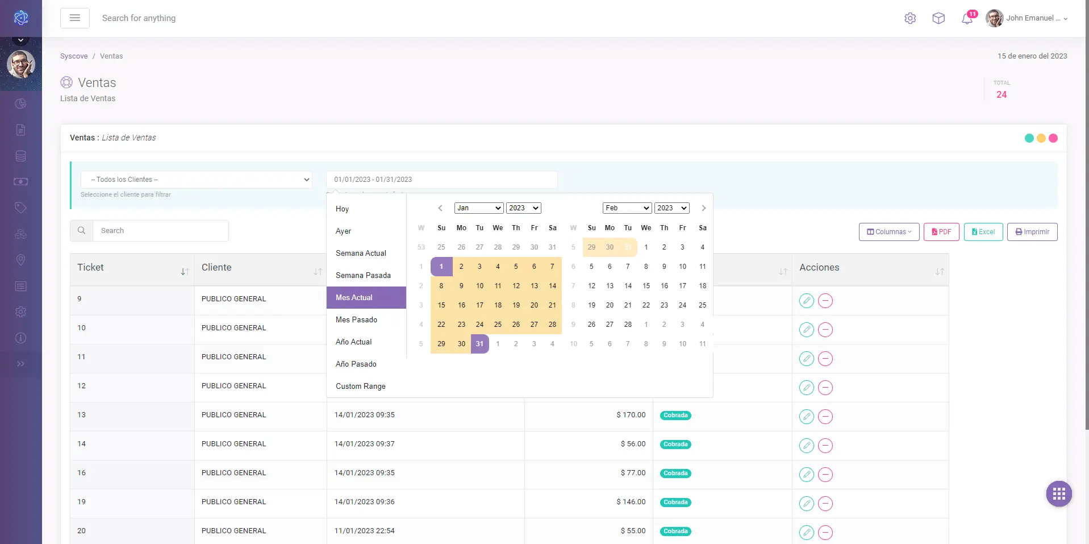The height and width of the screenshot is (544, 1089).
Task: Export the list with PDF button
Action: click(x=941, y=232)
